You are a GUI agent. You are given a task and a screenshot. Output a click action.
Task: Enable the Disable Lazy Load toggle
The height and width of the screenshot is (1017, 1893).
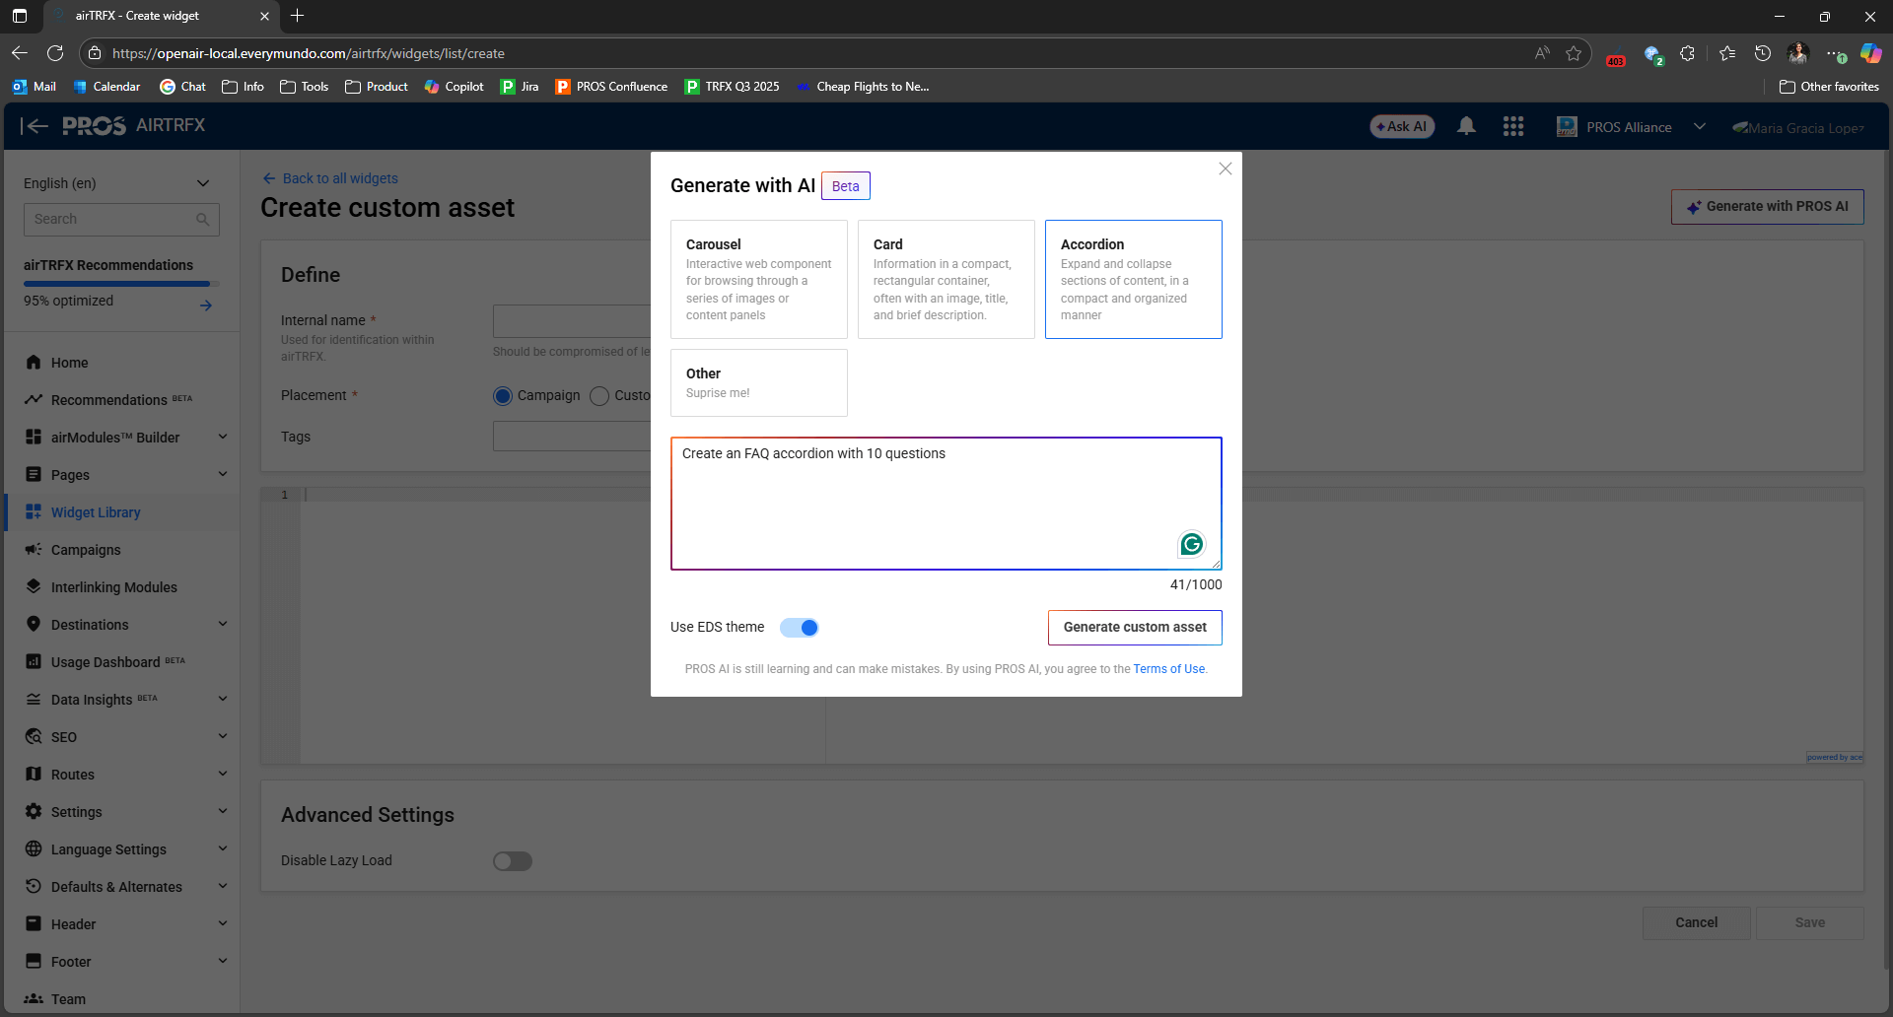(512, 861)
